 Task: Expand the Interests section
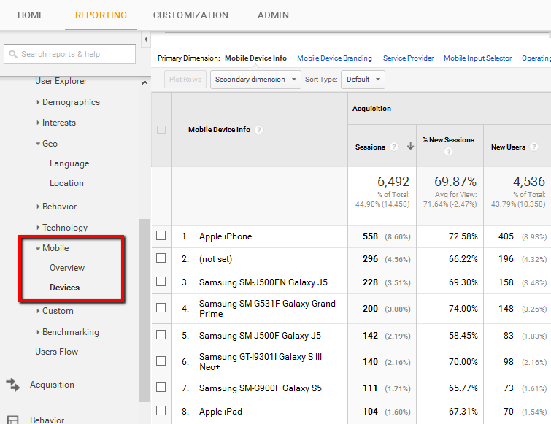click(56, 123)
